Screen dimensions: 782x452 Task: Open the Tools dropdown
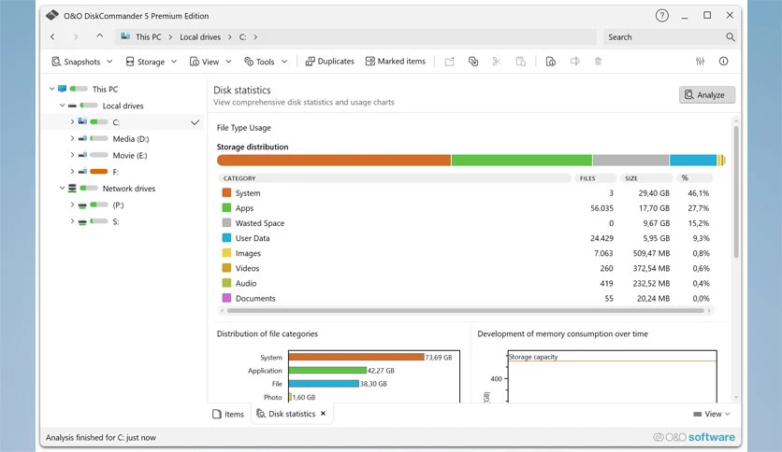click(266, 62)
